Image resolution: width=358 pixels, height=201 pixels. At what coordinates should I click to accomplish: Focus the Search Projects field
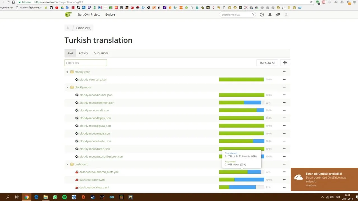click(237, 15)
